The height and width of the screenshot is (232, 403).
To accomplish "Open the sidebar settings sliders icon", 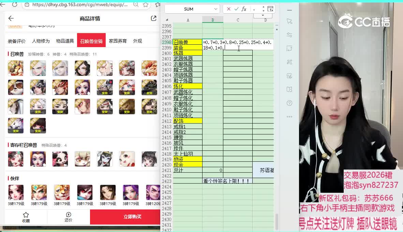I will [289, 35].
